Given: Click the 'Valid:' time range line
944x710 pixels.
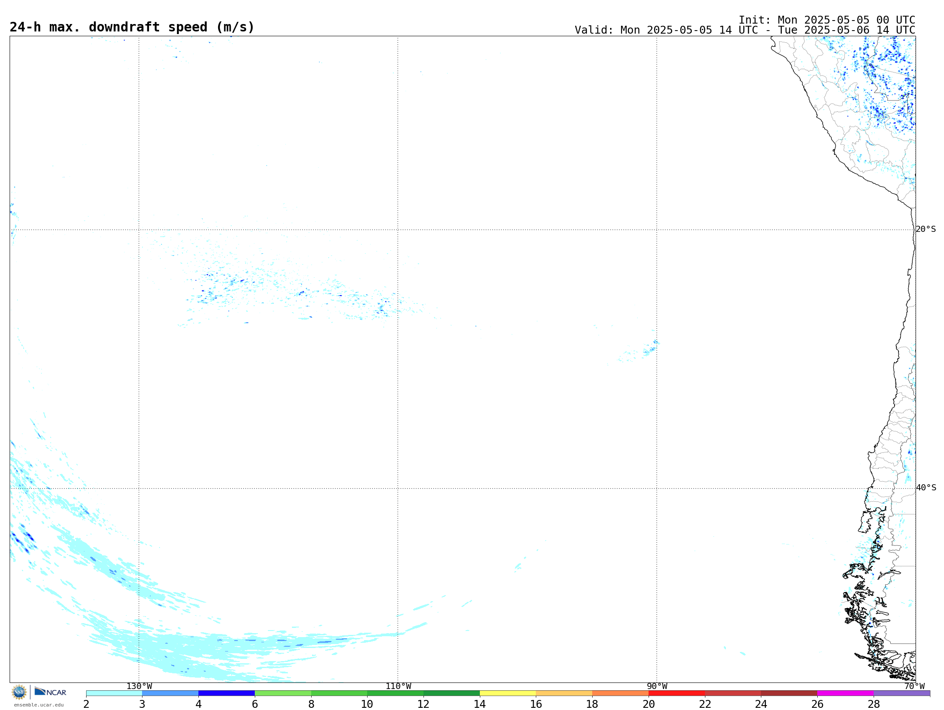Looking at the screenshot, I should pyautogui.click(x=745, y=30).
